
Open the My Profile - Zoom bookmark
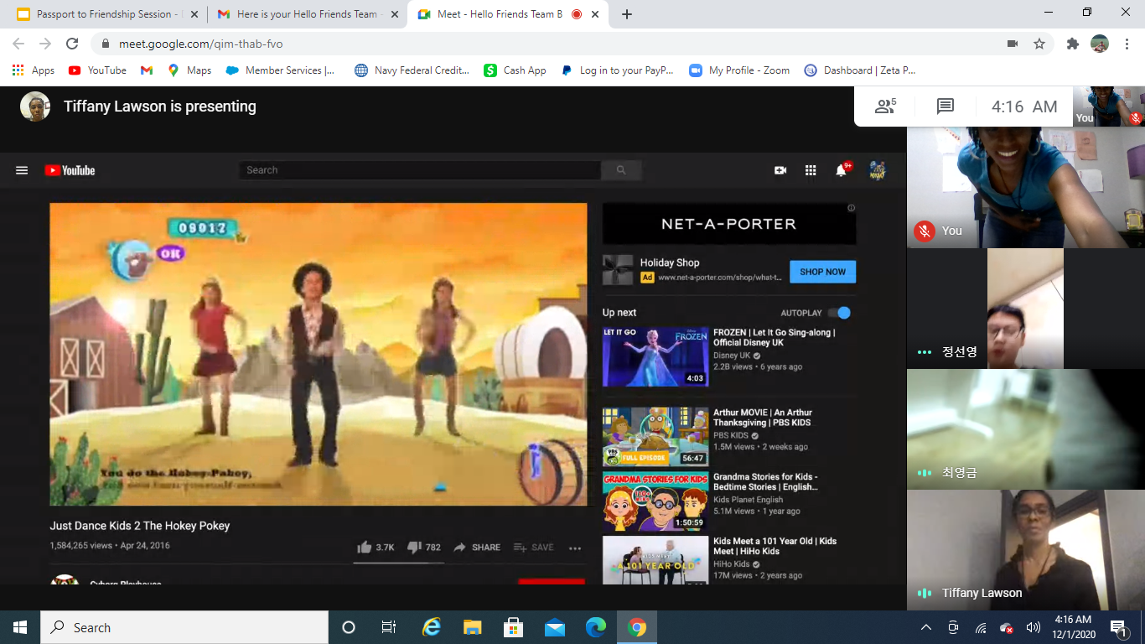pyautogui.click(x=739, y=70)
